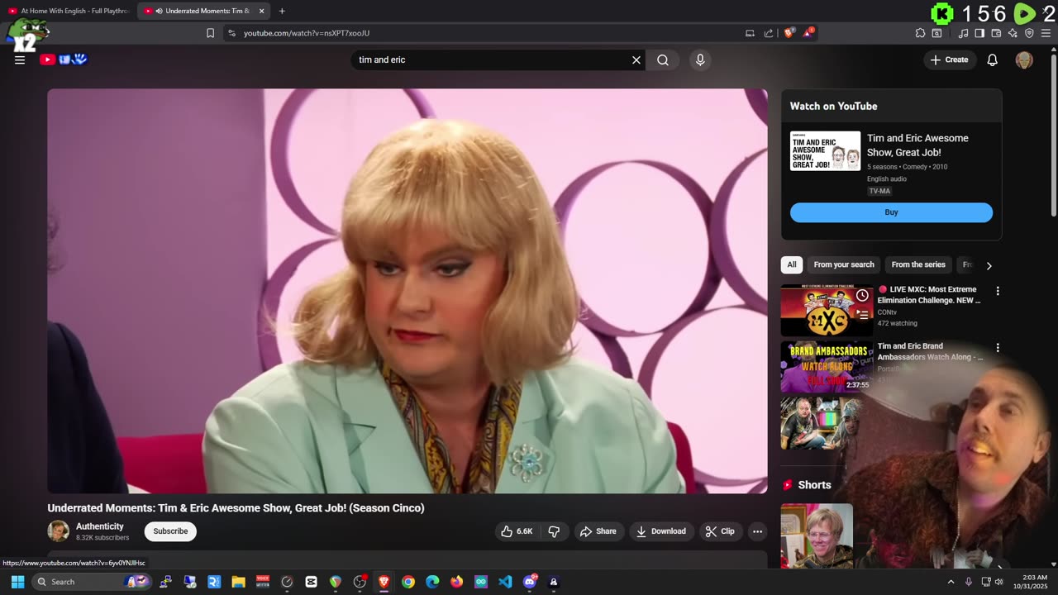This screenshot has height=595, width=1058.
Task: Click the share page icon in address bar
Action: point(769,33)
